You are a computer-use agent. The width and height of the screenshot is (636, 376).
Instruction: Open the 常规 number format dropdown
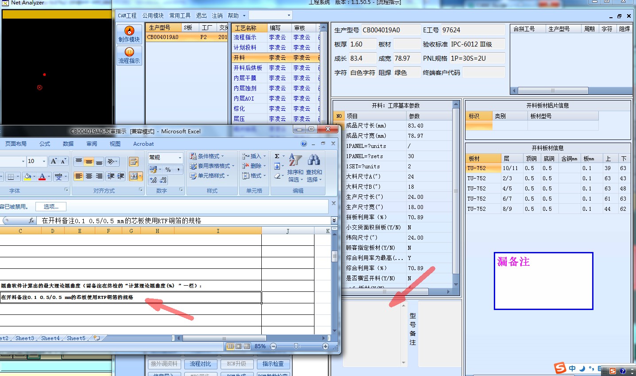tap(180, 158)
